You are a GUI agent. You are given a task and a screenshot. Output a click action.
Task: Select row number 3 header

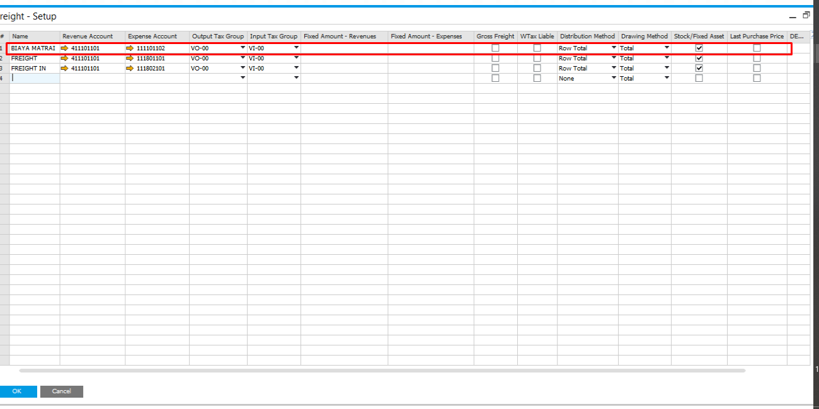(4, 68)
